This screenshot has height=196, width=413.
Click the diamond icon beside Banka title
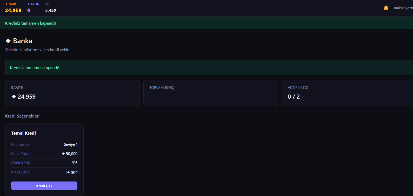pos(8,41)
